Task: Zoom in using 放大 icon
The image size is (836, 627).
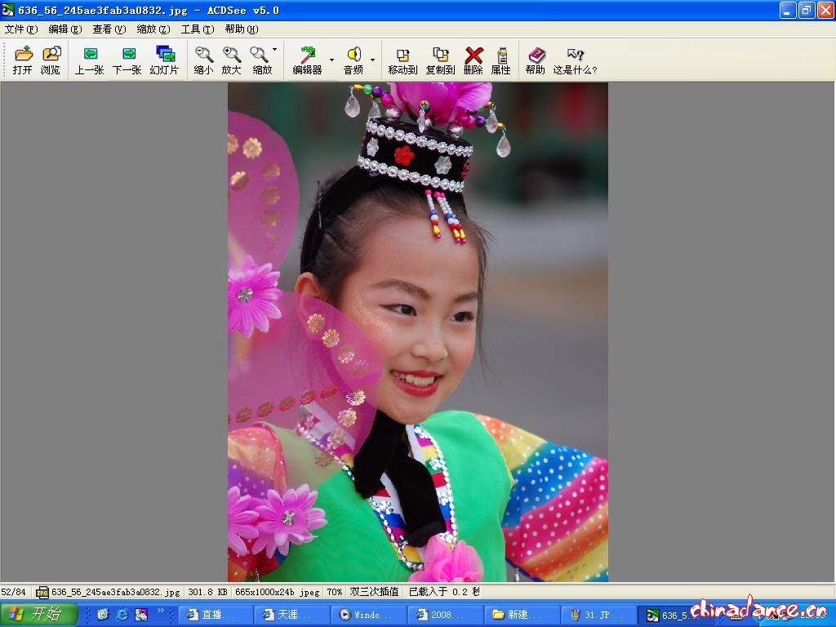Action: [x=232, y=60]
